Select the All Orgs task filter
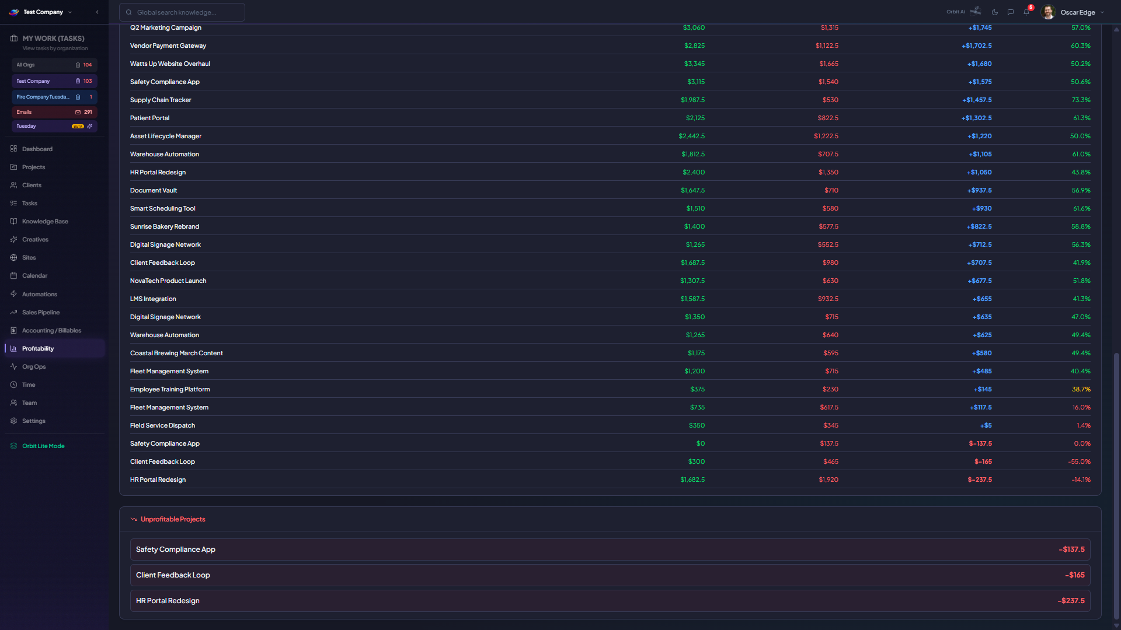Screen dimensions: 1121x630 54,65
